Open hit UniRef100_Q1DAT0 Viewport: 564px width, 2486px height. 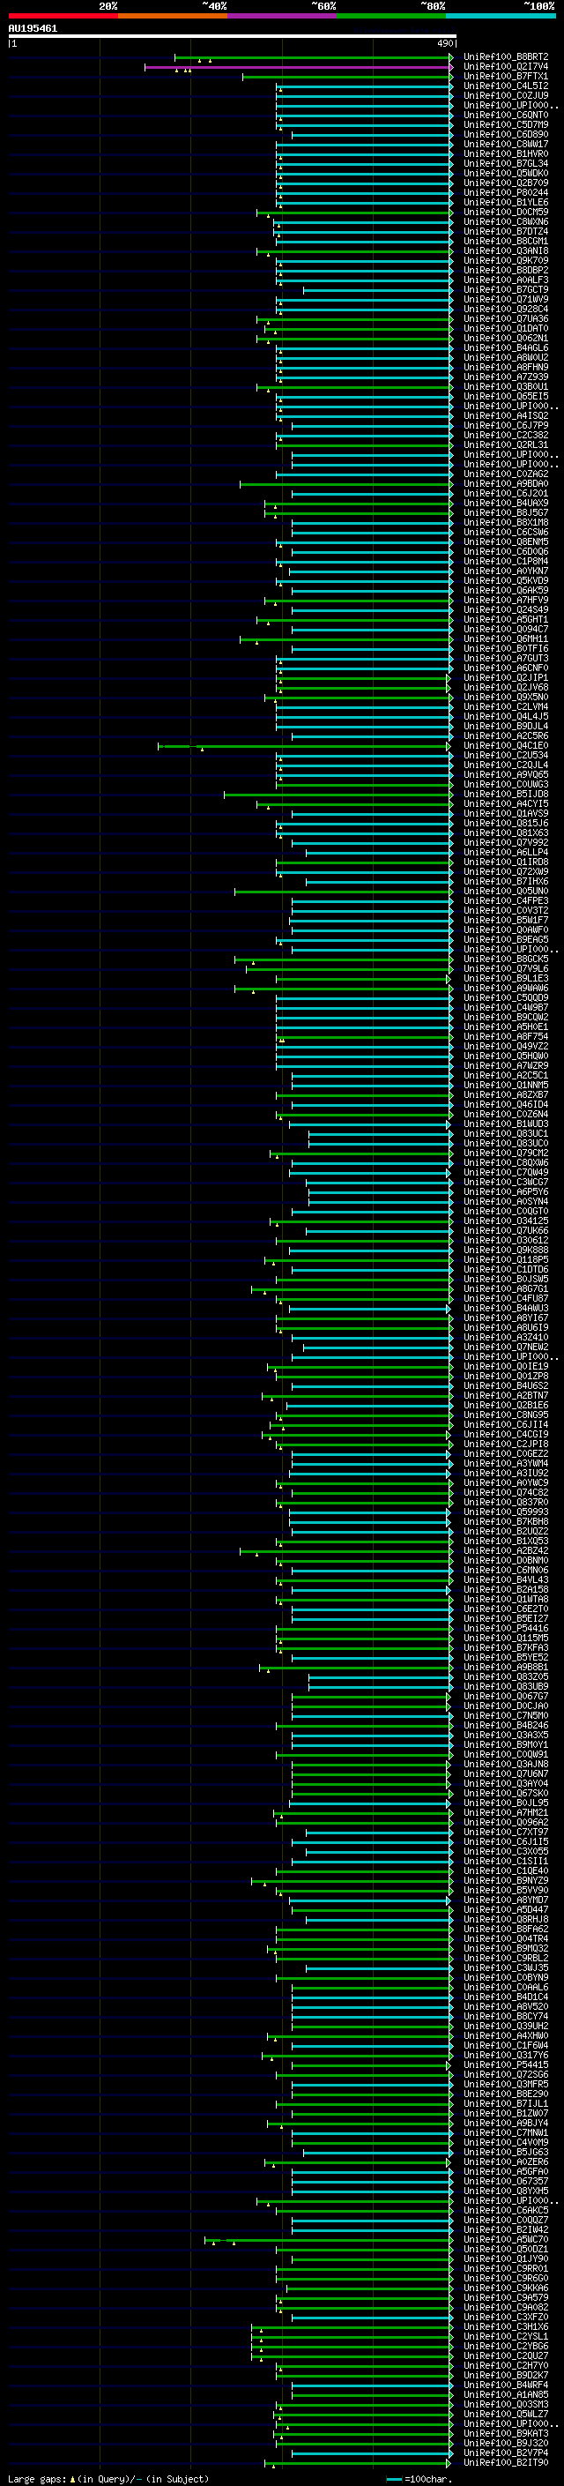[505, 328]
